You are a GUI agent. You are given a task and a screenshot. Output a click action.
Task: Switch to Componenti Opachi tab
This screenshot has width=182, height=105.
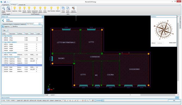pos(8,24)
